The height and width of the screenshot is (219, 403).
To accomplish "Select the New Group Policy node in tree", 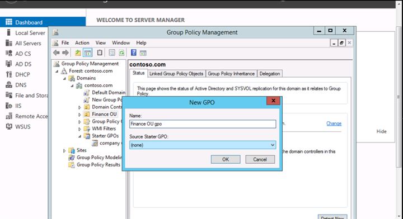I will 107,99.
